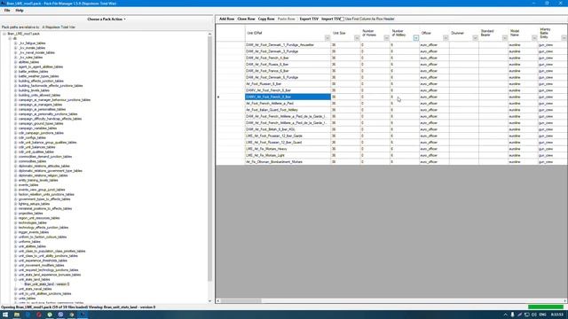Viewport: 568px width, 319px height.
Task: Click Import TSV
Action: coord(330,19)
